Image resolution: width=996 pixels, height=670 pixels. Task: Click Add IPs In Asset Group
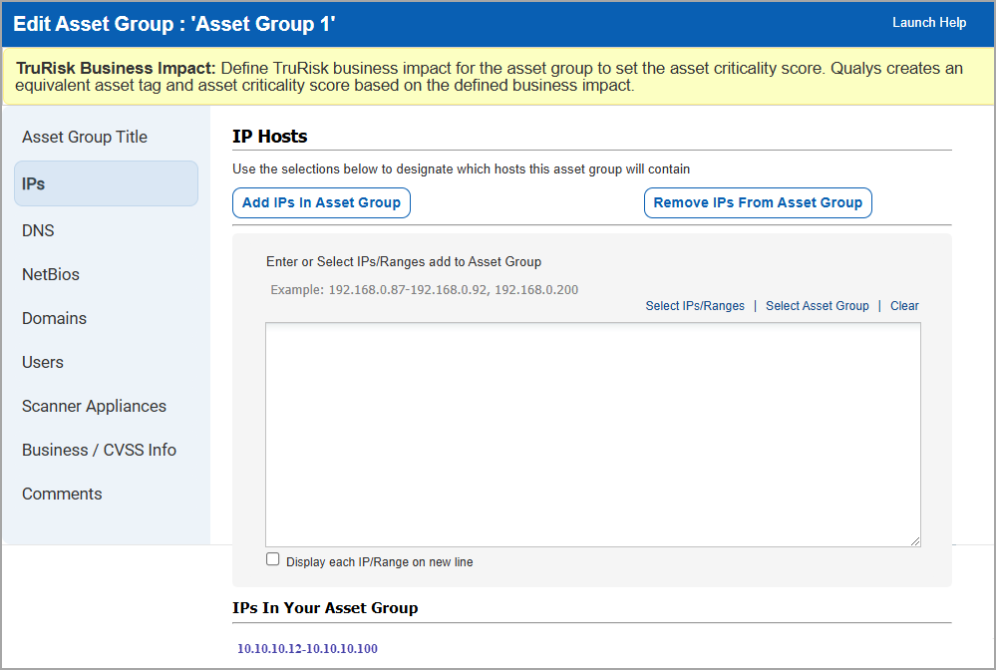[320, 202]
